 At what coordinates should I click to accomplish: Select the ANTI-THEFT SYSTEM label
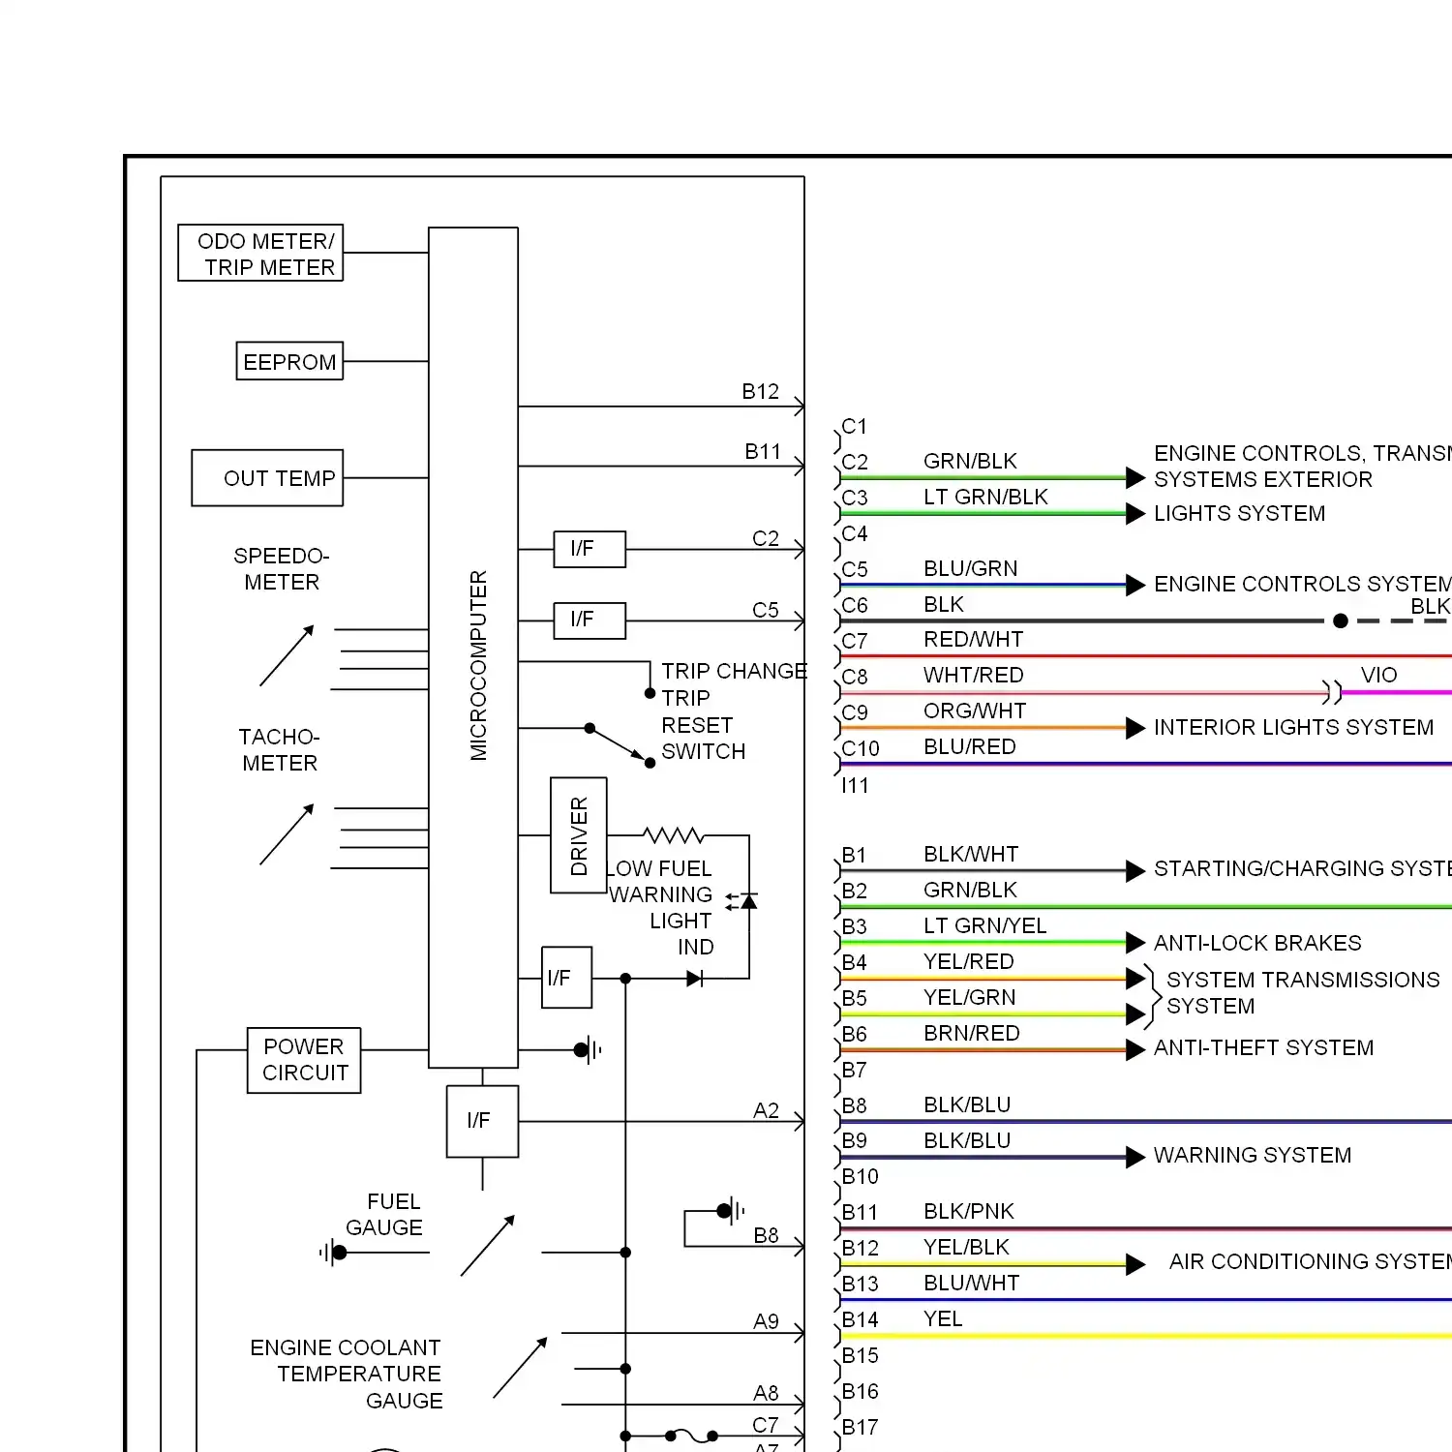point(1263,1047)
